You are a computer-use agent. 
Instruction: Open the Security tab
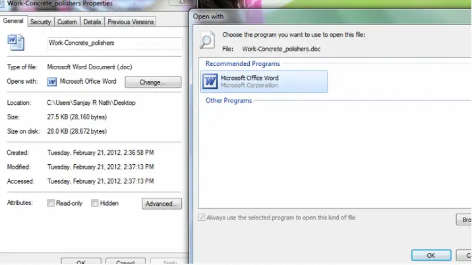coord(40,22)
